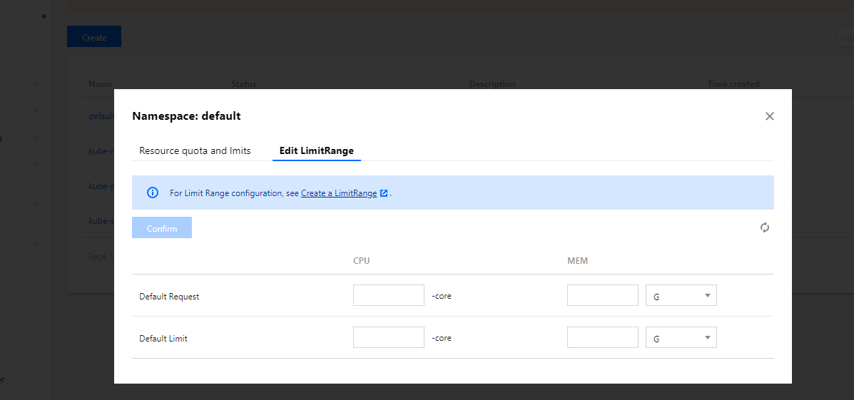Image resolution: width=854 pixels, height=400 pixels.
Task: Click the Time created column header
Action: pyautogui.click(x=733, y=84)
